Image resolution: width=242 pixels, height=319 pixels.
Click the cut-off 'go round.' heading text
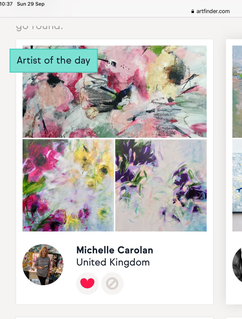pos(40,27)
